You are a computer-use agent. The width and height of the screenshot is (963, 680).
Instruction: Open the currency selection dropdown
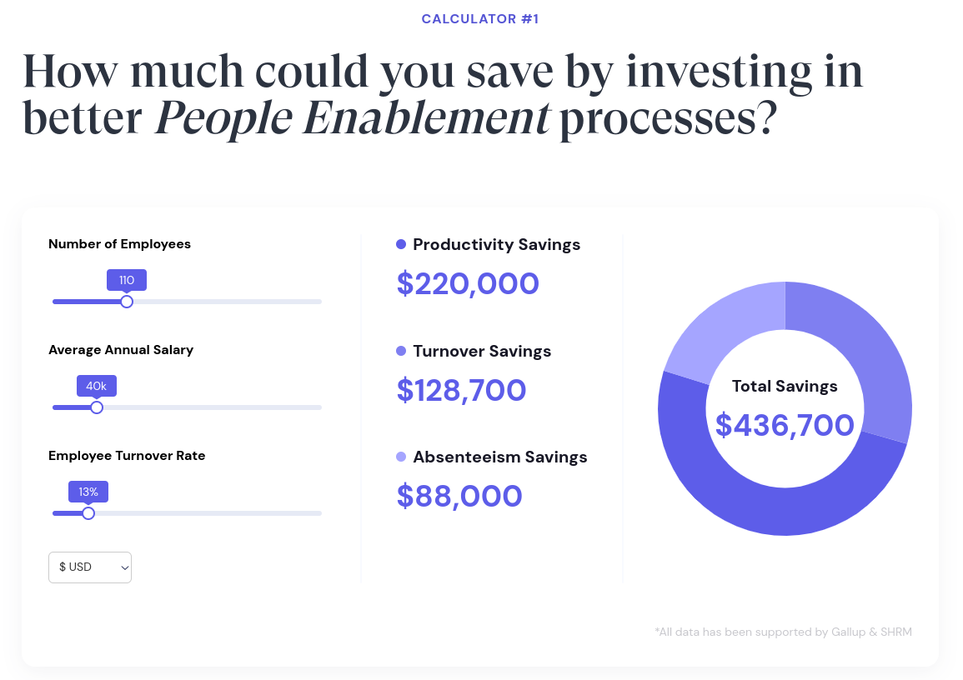(89, 567)
